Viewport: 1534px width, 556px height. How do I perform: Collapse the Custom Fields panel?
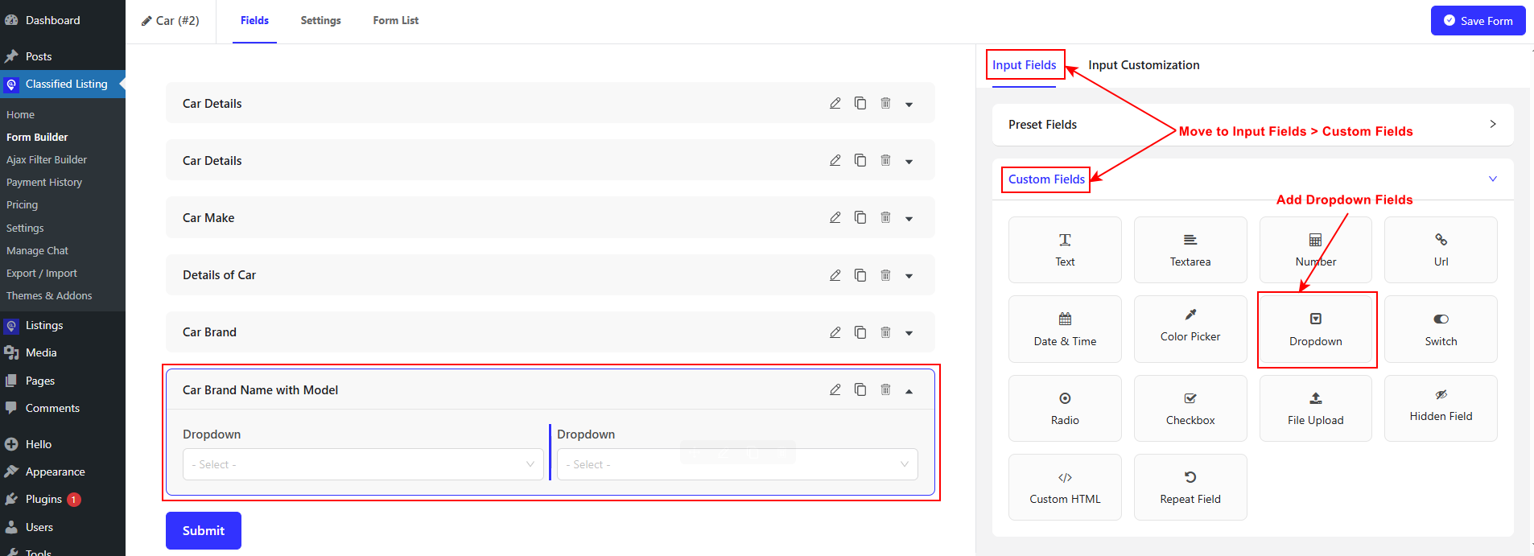1252,179
